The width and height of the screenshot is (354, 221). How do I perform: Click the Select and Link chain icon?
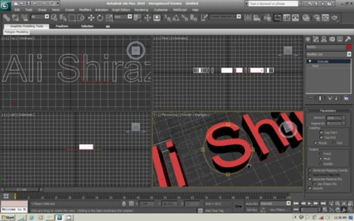tap(6, 17)
